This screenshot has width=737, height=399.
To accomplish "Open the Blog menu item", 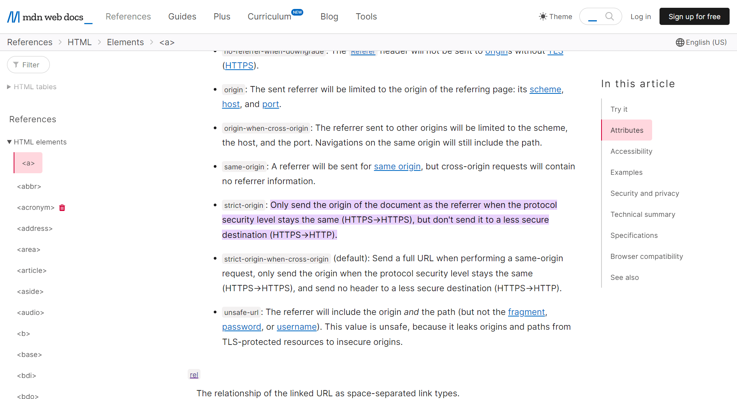I will coord(329,16).
